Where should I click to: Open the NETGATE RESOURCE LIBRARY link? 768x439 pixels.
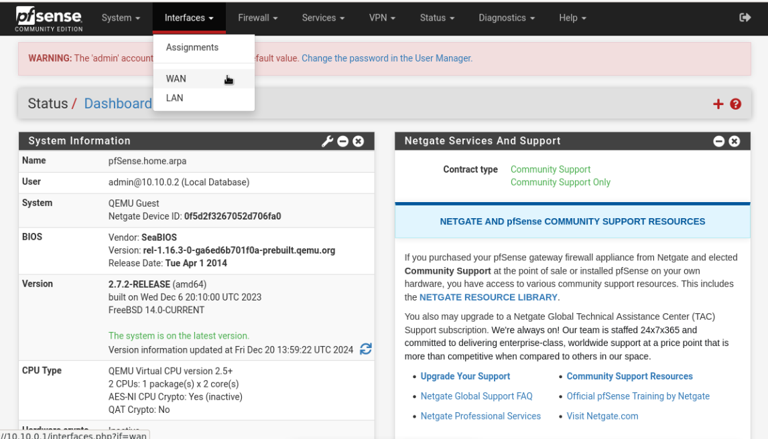tap(489, 297)
